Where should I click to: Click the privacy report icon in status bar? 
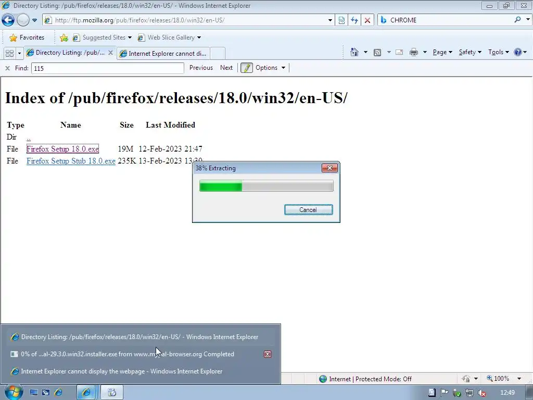coord(466,379)
